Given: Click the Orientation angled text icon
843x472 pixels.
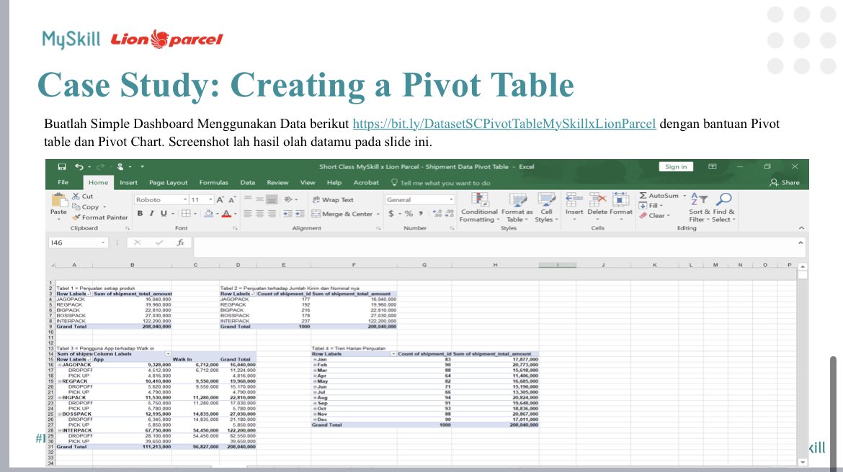Looking at the screenshot, I should coord(288,199).
